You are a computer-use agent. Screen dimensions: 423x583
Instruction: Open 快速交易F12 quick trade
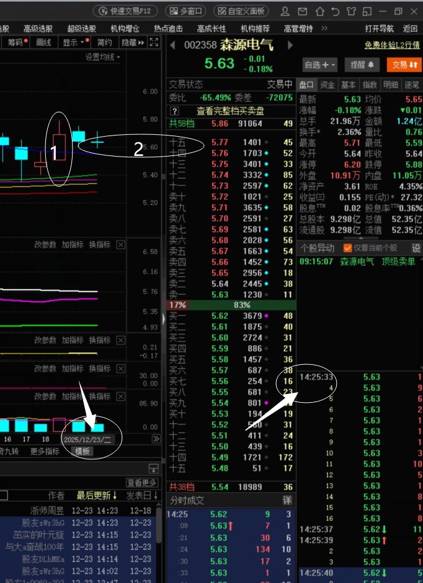(125, 11)
